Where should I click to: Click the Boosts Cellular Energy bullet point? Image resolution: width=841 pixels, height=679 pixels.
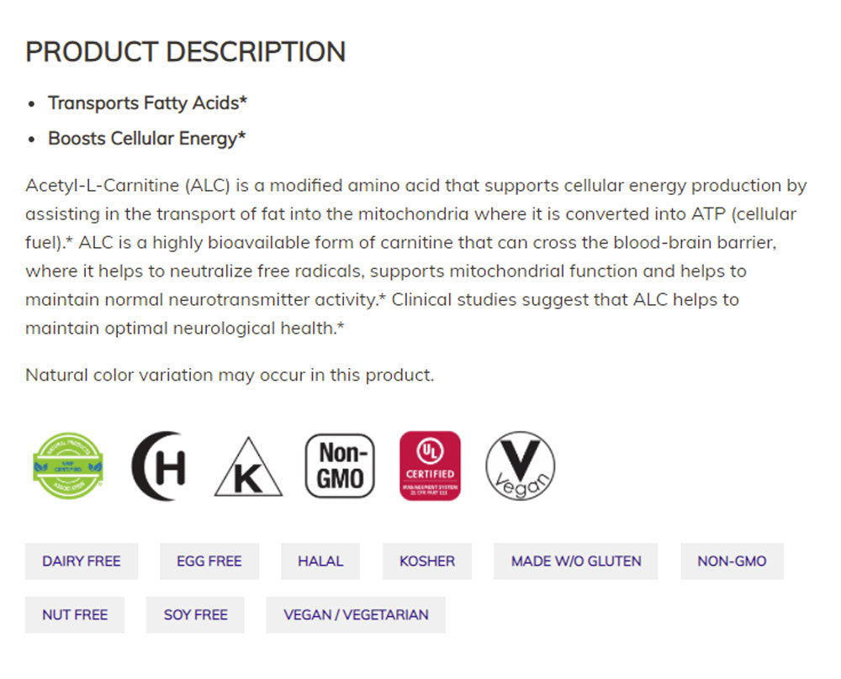pos(146,139)
